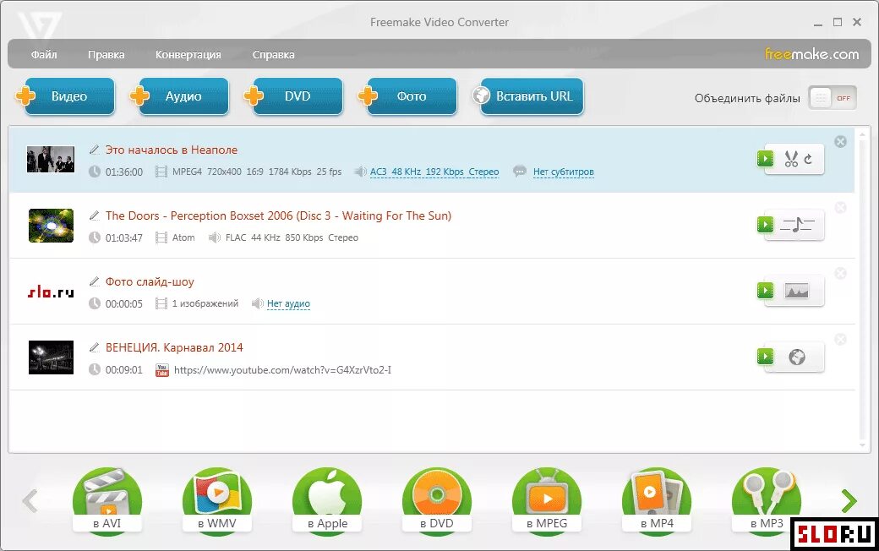Click duration 01:36:00 text

pyautogui.click(x=124, y=172)
